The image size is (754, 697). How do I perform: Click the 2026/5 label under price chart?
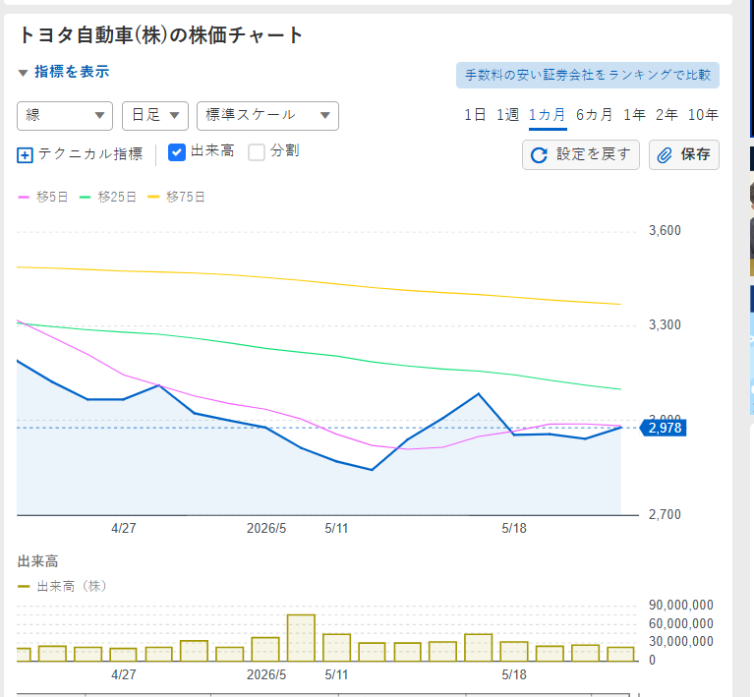[x=266, y=528]
